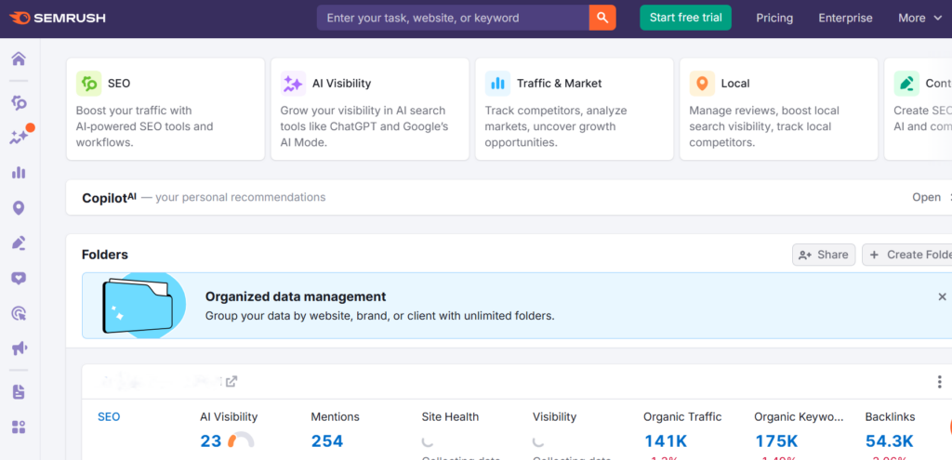This screenshot has height=460, width=952.
Task: Open the SEO toolkit card title
Action: coord(119,83)
